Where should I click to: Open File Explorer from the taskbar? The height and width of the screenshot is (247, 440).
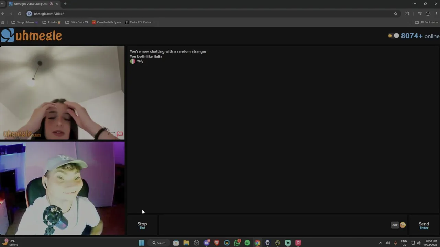(x=186, y=243)
